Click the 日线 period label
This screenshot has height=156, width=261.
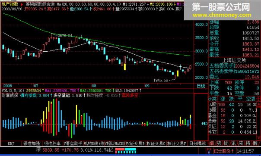click(201, 86)
